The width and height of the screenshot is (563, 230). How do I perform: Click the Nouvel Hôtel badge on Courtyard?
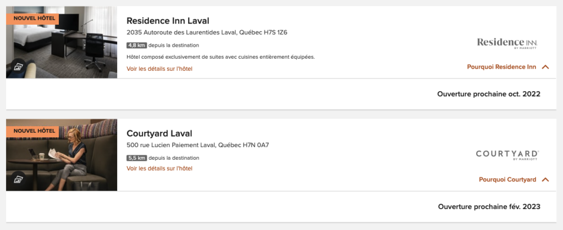[34, 131]
